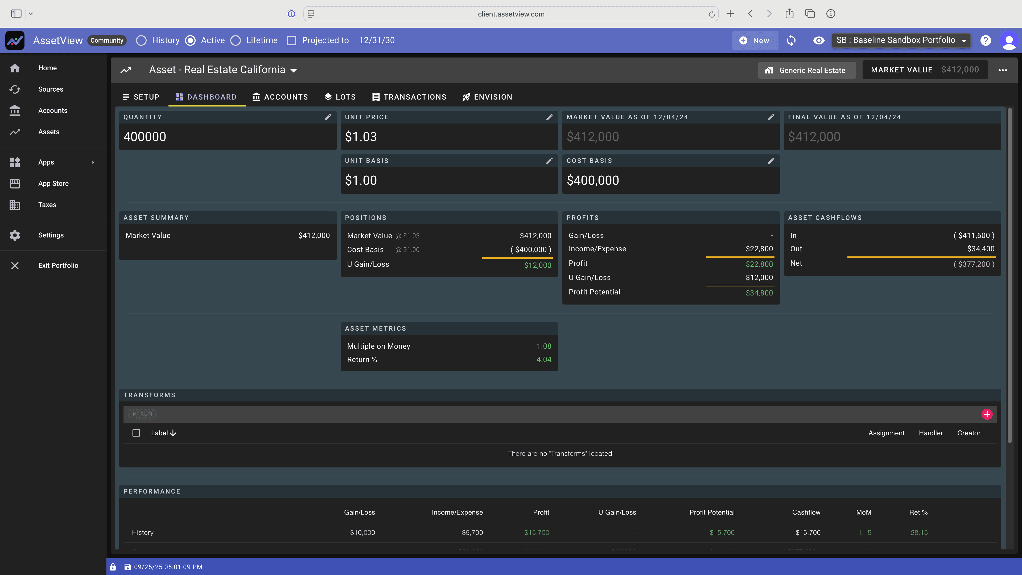
Task: Click the eye visibility icon in the header
Action: tap(818, 40)
